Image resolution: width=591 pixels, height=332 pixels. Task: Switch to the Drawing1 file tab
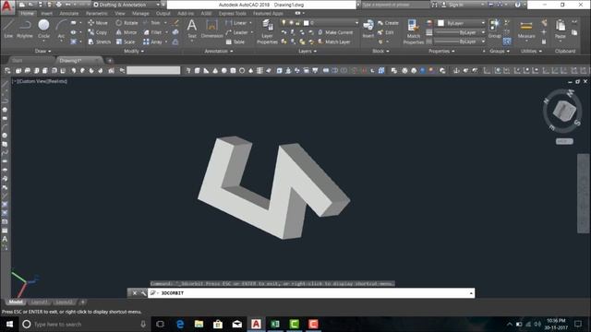tap(70, 60)
